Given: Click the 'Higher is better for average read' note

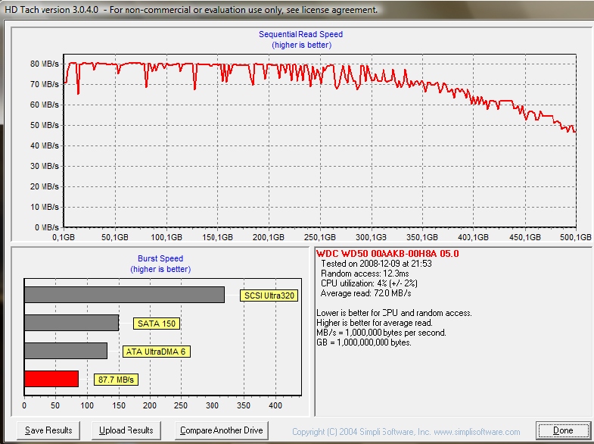Looking at the screenshot, I should [375, 323].
